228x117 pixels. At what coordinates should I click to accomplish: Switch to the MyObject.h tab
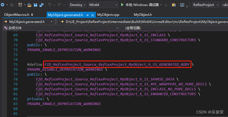pos(143,15)
